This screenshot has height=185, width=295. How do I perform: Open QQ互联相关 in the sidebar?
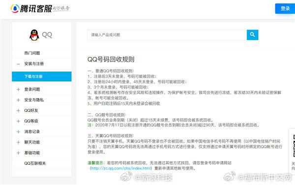35,163
